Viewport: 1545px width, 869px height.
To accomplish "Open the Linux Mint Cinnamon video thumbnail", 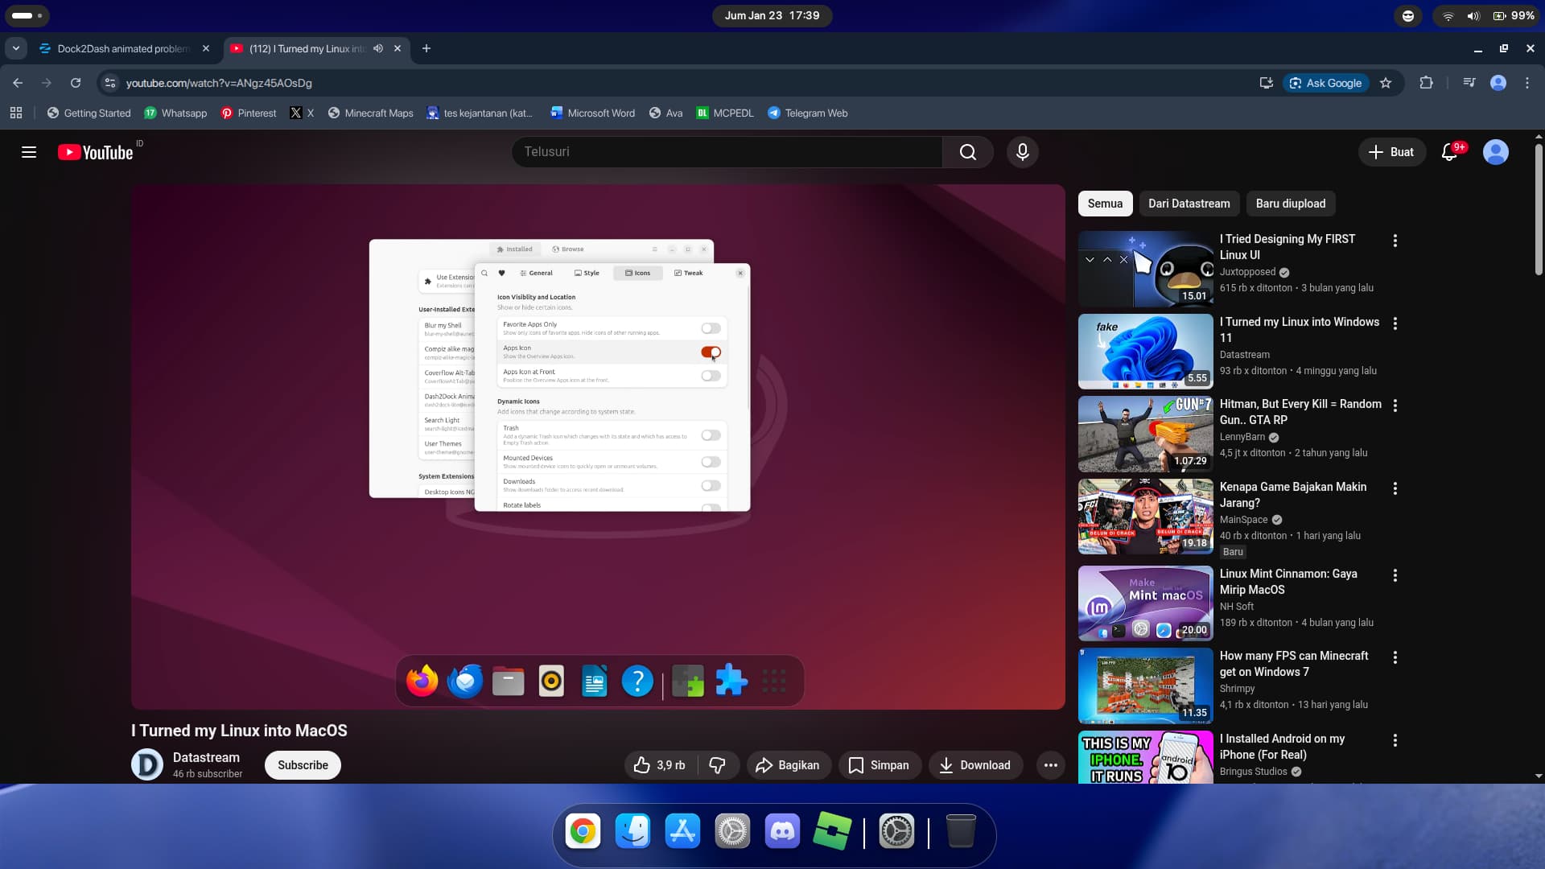I will pyautogui.click(x=1145, y=603).
